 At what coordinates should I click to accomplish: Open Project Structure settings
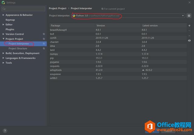pyautogui.click(x=18, y=48)
